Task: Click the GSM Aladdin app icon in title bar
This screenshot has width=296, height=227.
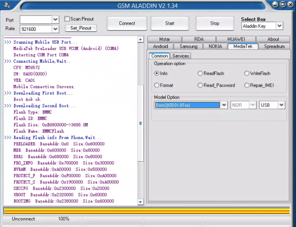Action: point(7,5)
